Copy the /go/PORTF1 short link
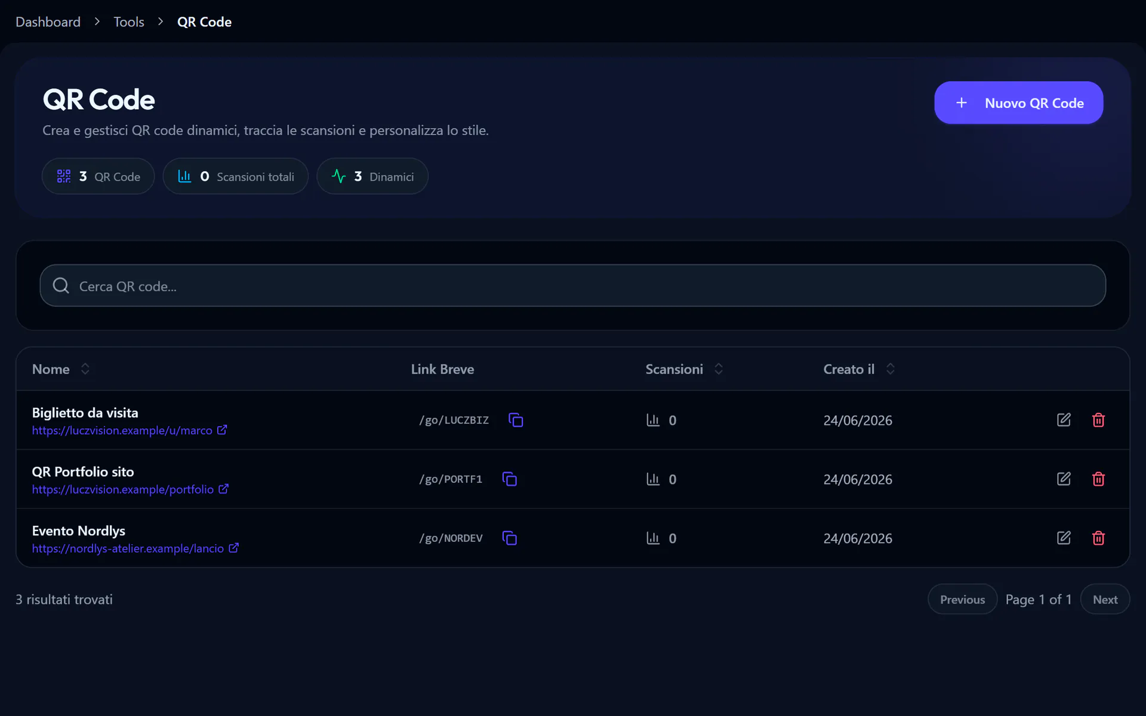Image resolution: width=1146 pixels, height=716 pixels. point(510,479)
